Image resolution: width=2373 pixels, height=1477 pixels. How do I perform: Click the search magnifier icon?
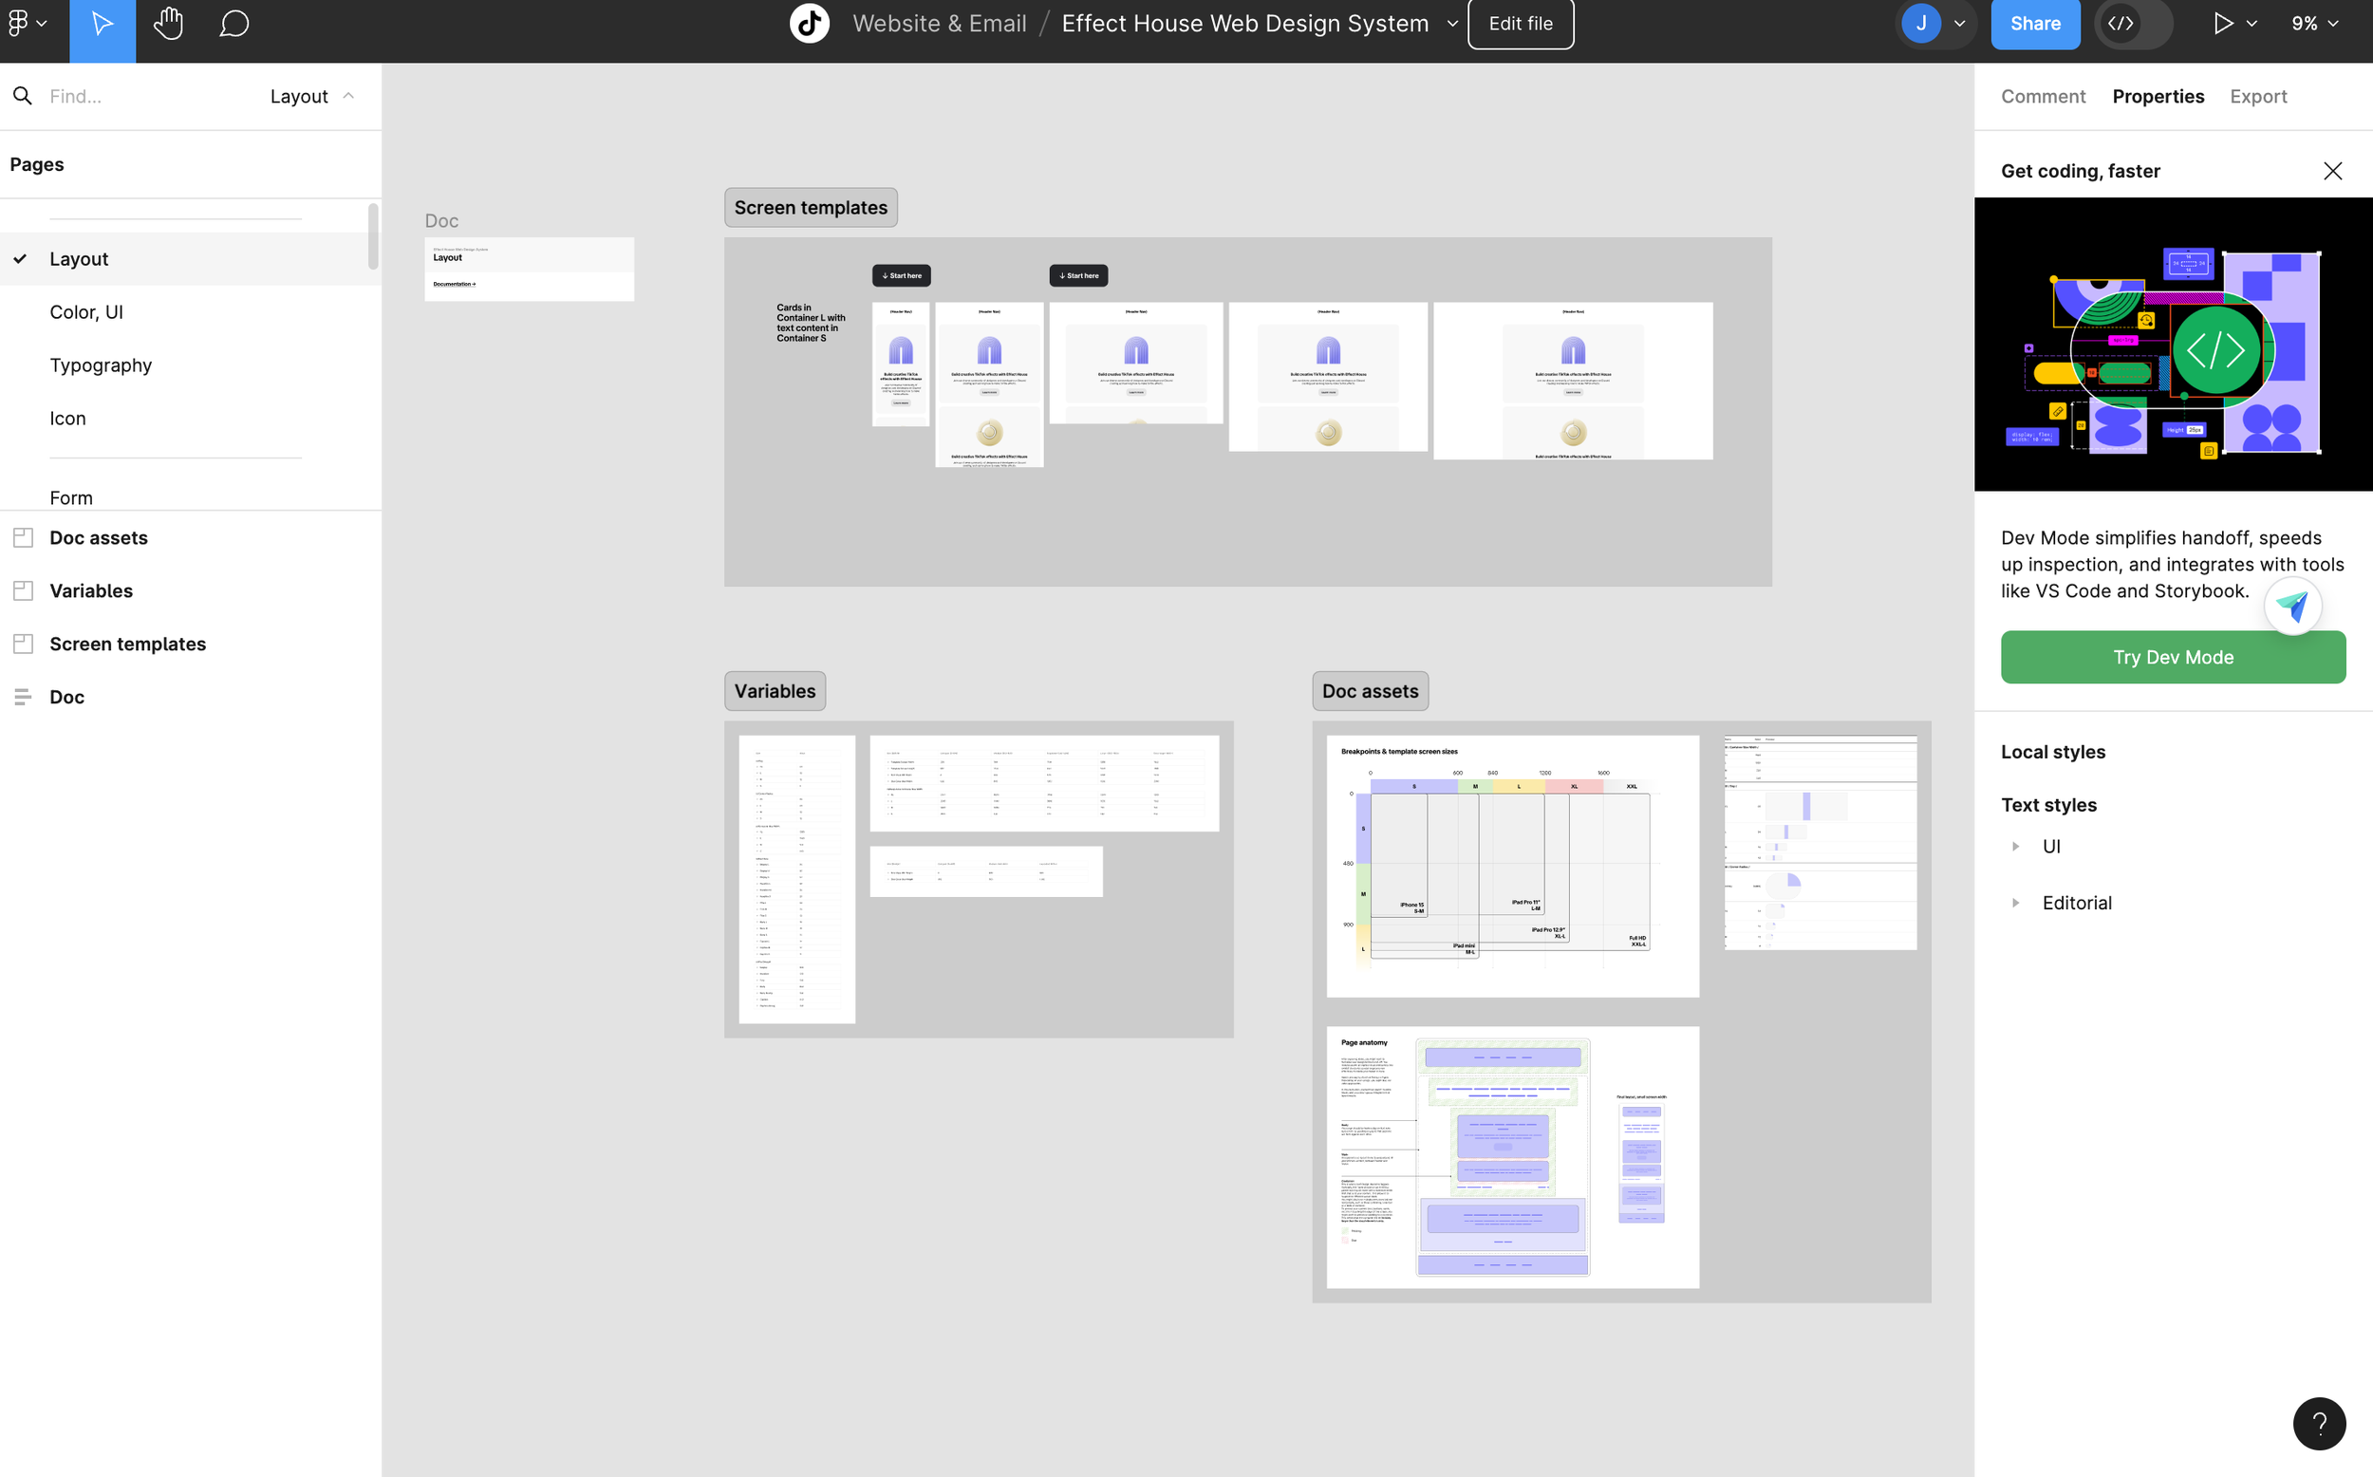click(23, 96)
